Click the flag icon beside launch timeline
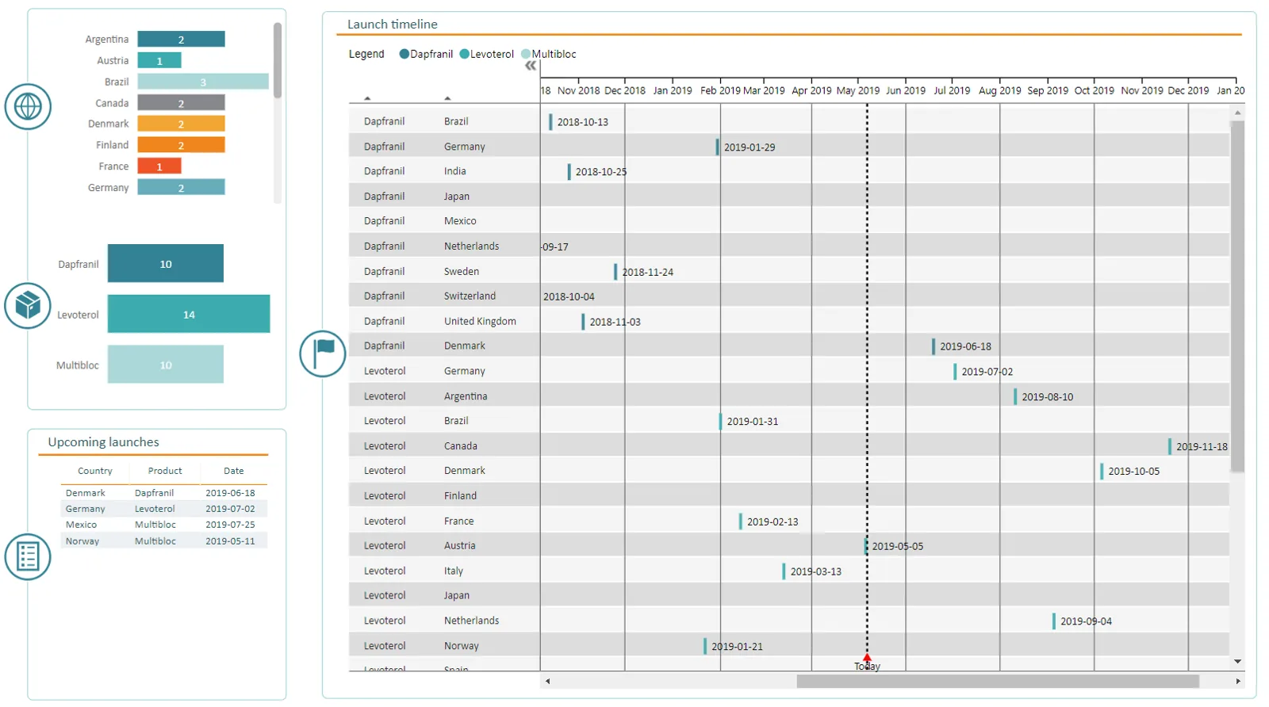Viewport: 1269px width, 707px height. coord(323,353)
